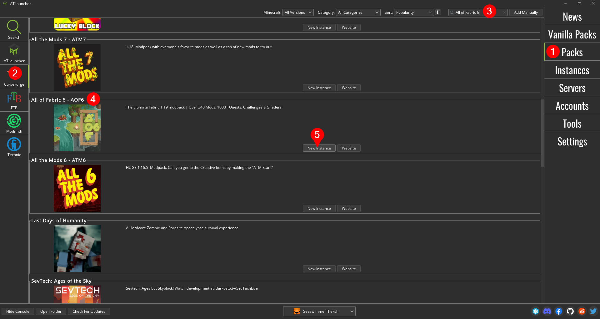This screenshot has width=600, height=319.
Task: Switch to the Accounts tab
Action: 572,106
